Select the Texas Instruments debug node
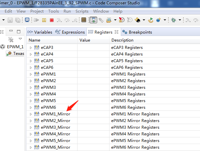This screenshot has width=200, height=151. point(15,54)
